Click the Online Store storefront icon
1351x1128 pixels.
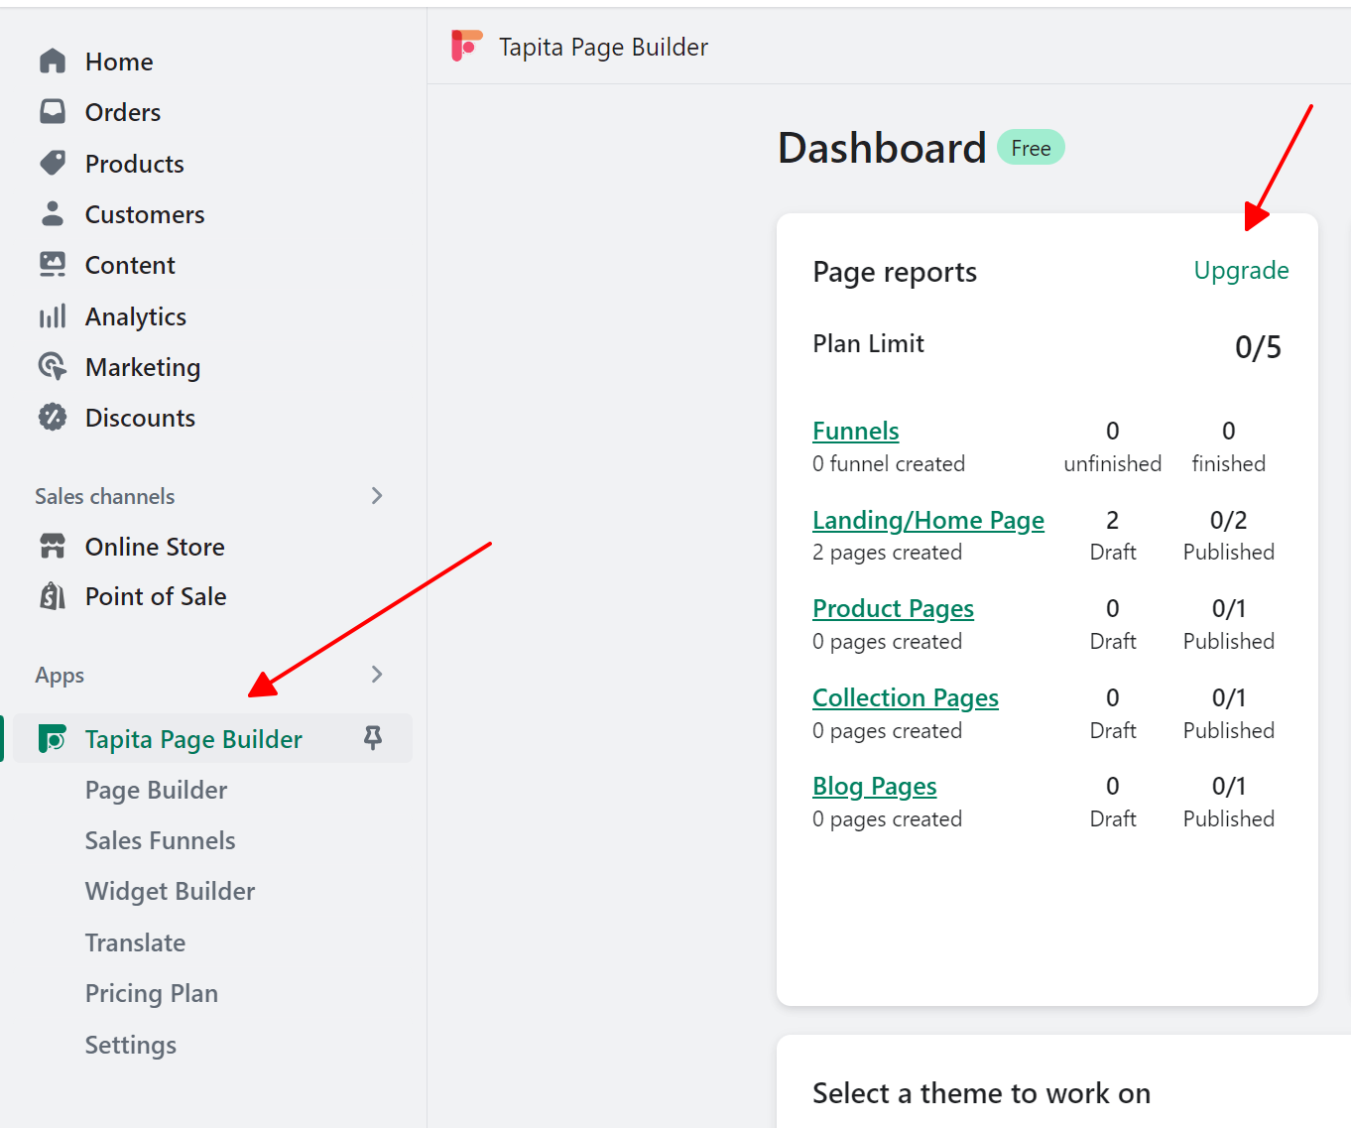point(53,547)
